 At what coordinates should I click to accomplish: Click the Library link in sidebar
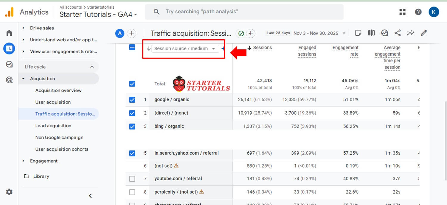pyautogui.click(x=41, y=176)
